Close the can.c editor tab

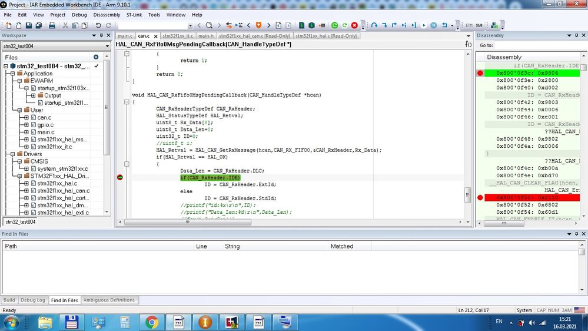(x=155, y=37)
